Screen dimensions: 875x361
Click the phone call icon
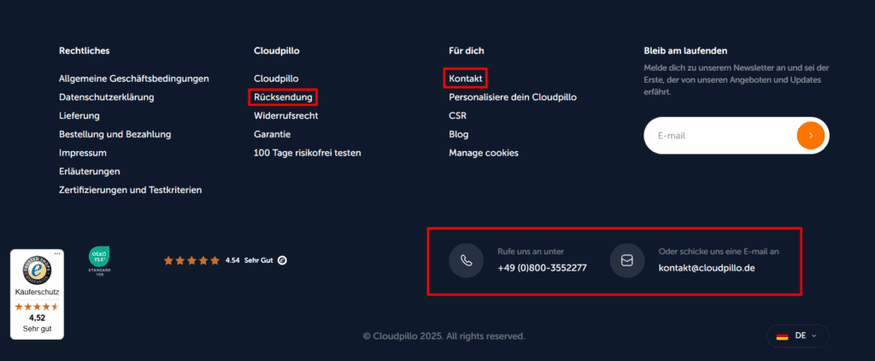point(466,260)
